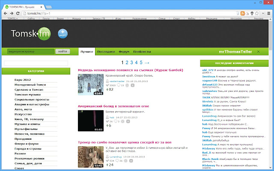Open the bear video thumbnail

point(90,84)
